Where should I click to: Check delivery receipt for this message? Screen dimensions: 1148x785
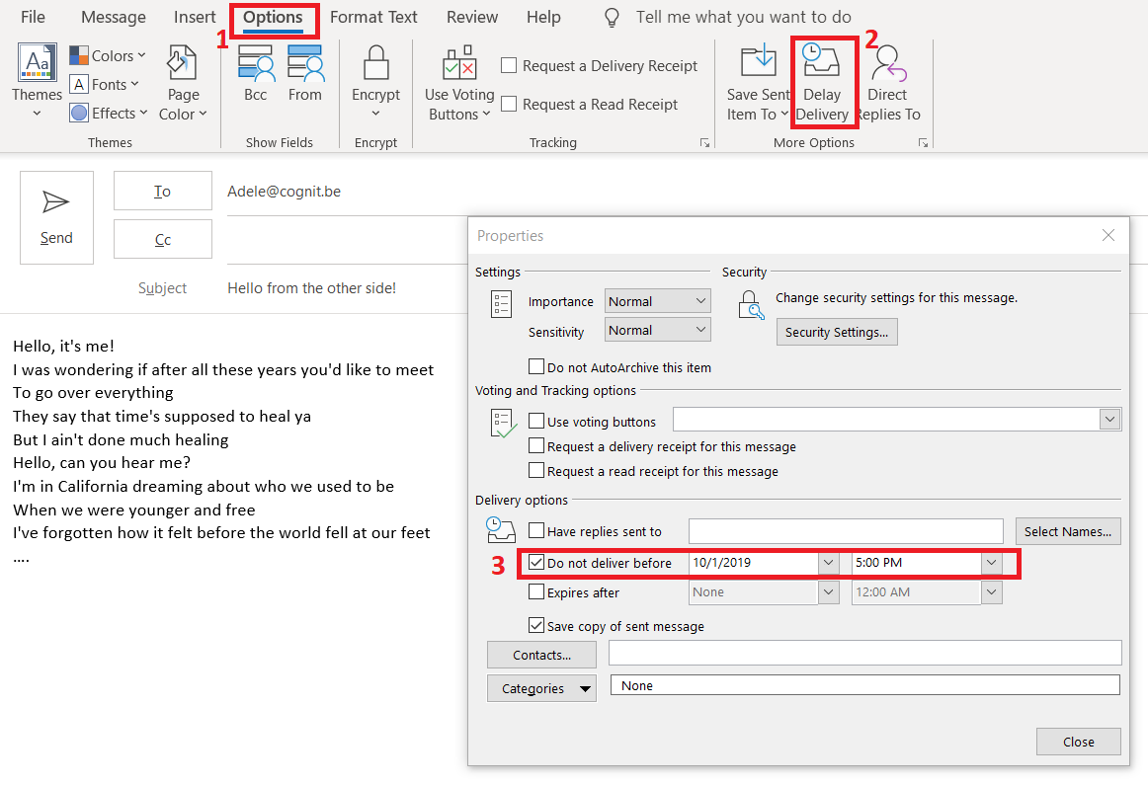point(536,445)
